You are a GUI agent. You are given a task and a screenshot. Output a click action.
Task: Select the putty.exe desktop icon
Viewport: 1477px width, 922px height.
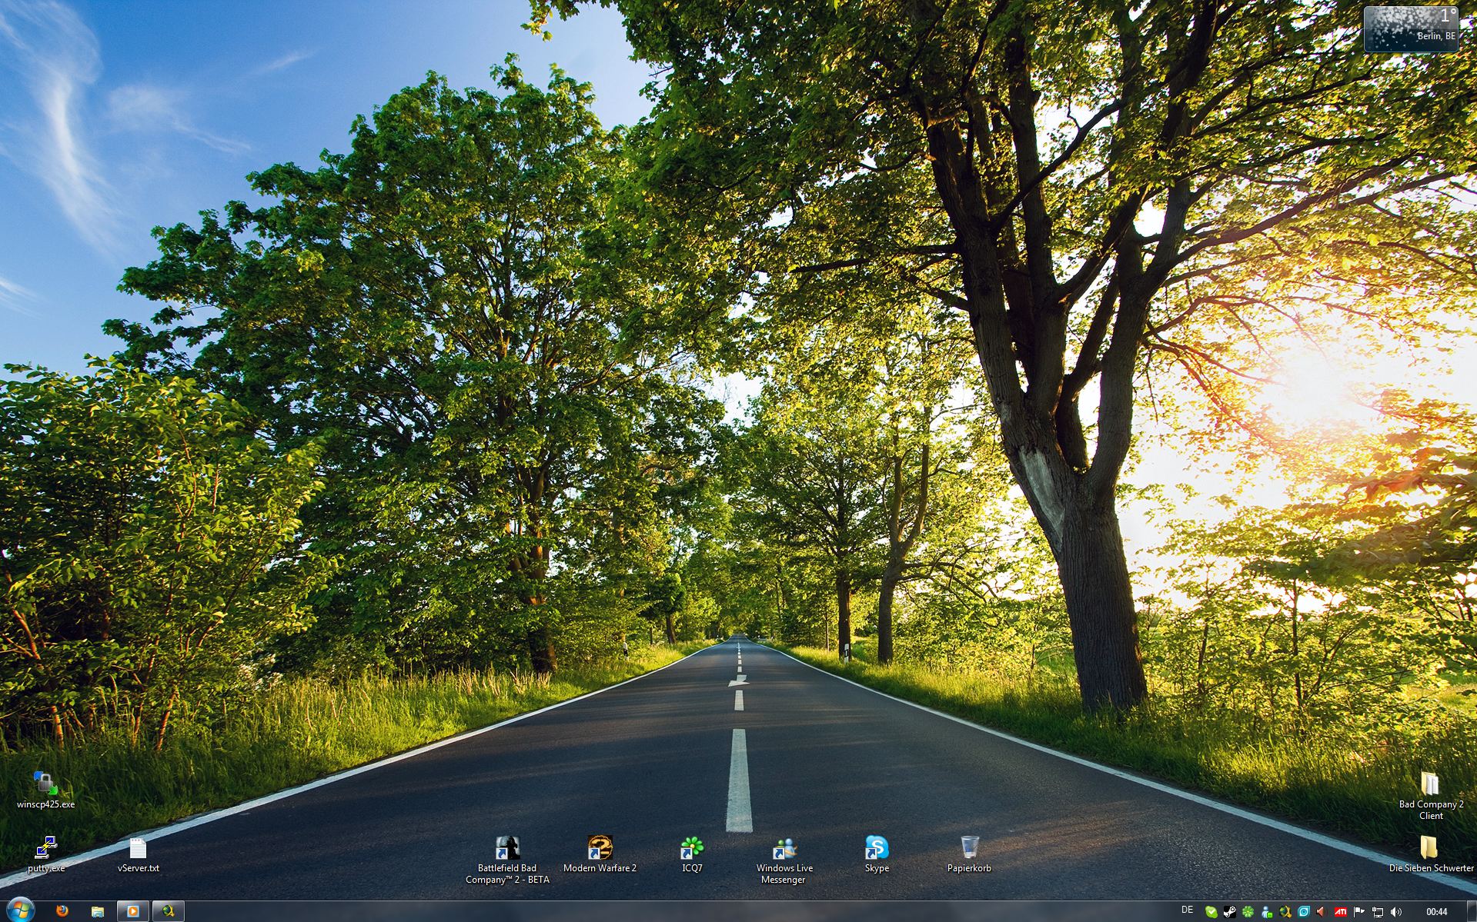tap(45, 848)
